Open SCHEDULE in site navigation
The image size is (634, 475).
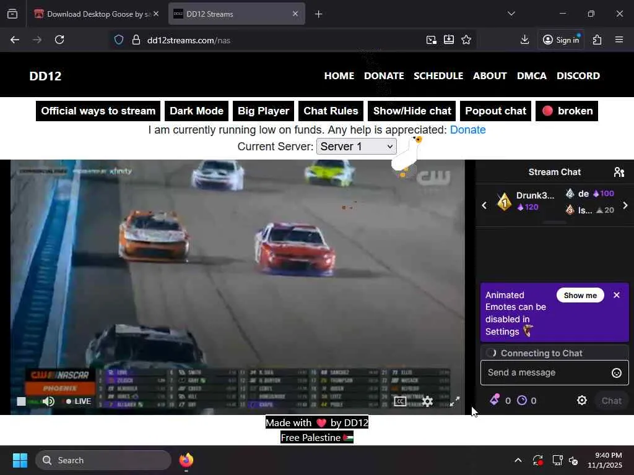coord(438,76)
